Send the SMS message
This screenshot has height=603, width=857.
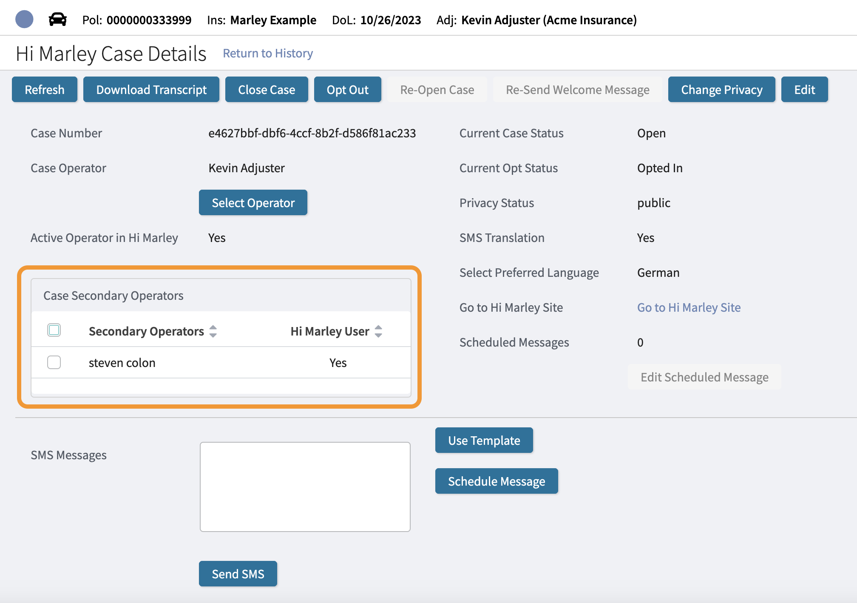point(238,574)
